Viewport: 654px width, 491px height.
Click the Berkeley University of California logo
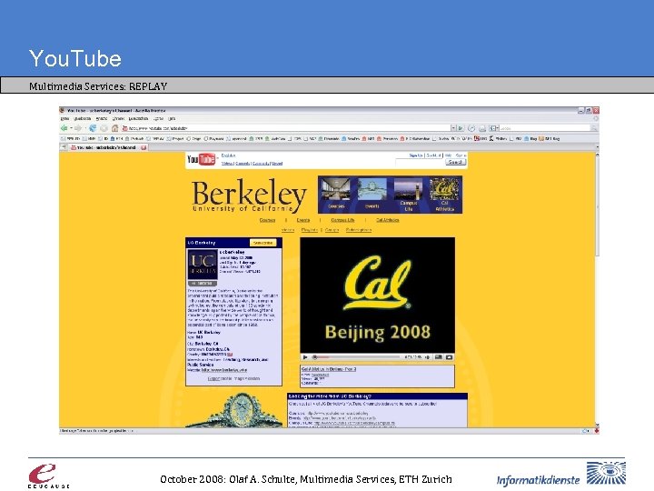click(x=249, y=195)
